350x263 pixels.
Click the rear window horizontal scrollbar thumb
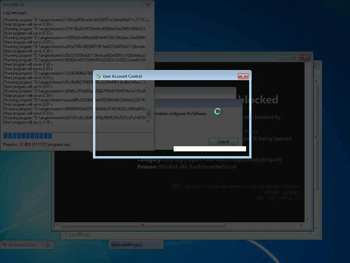tap(80, 234)
